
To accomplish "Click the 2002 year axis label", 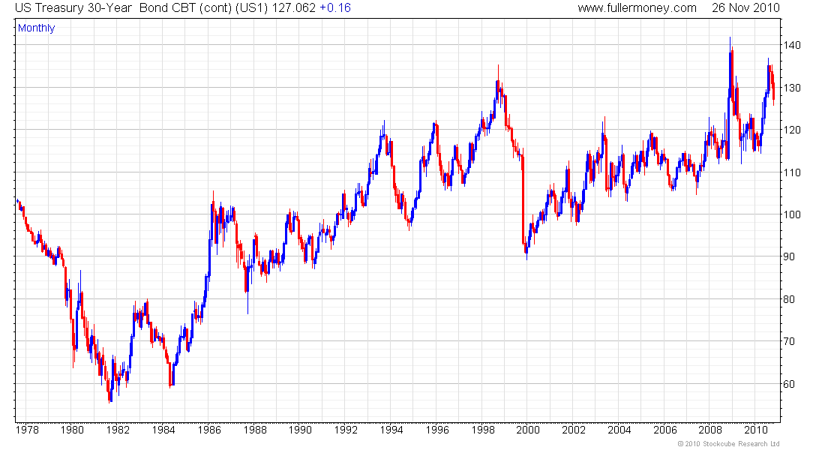I will [574, 430].
